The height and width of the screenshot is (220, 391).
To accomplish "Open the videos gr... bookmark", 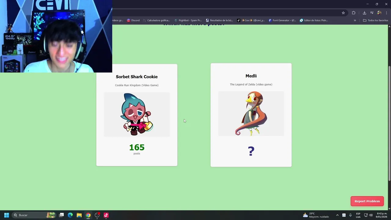I will point(118,20).
